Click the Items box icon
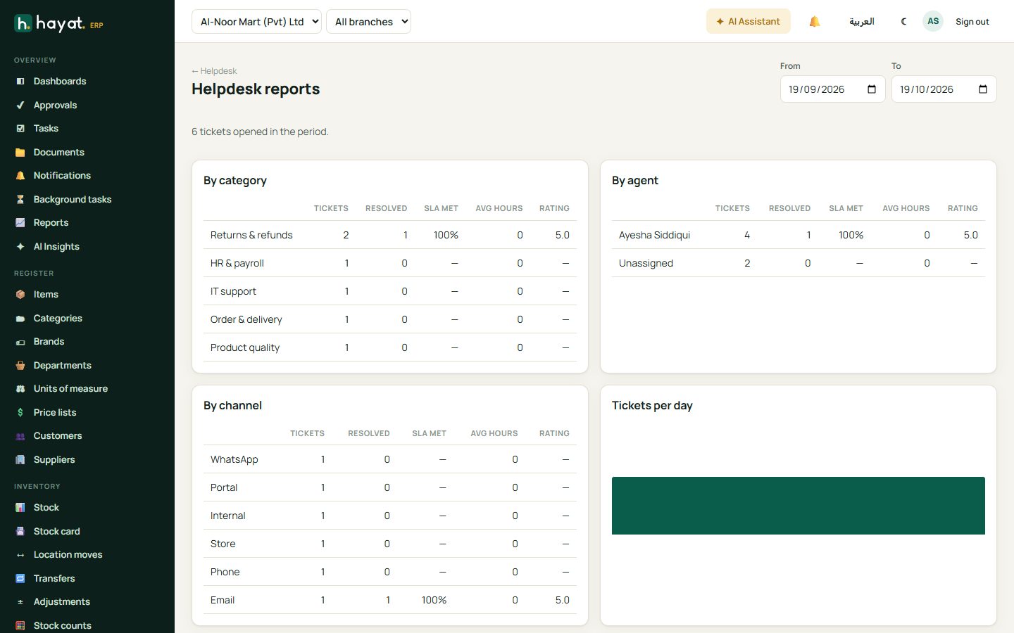The image size is (1014, 633). point(20,295)
